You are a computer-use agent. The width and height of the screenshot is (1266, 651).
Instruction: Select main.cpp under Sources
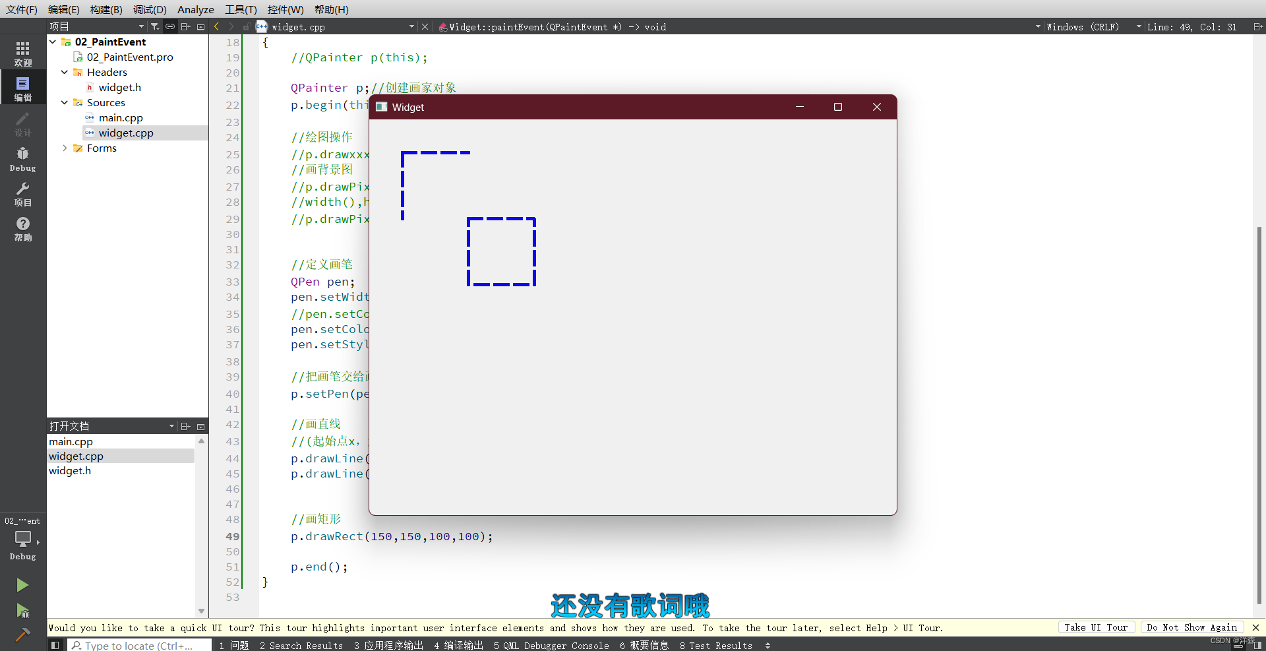click(x=121, y=117)
